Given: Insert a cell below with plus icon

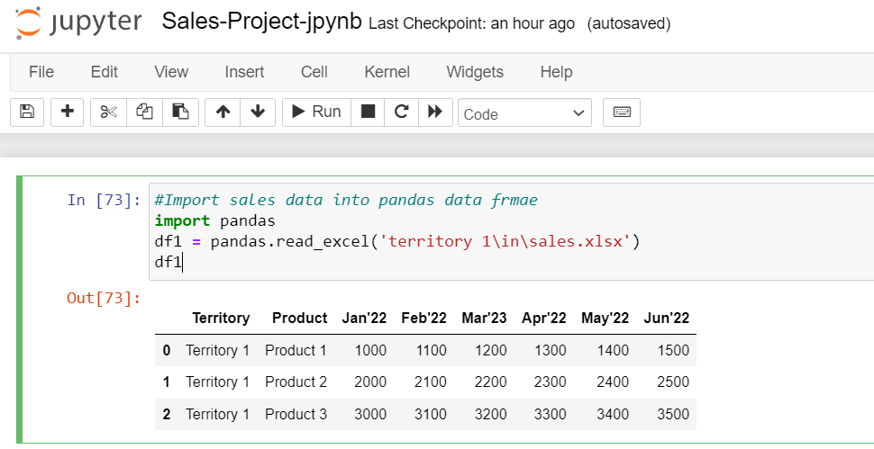Looking at the screenshot, I should 67,112.
